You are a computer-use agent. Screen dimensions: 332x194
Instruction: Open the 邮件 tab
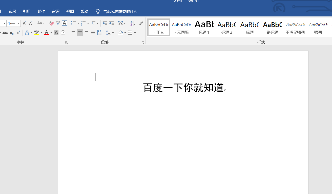(41, 11)
